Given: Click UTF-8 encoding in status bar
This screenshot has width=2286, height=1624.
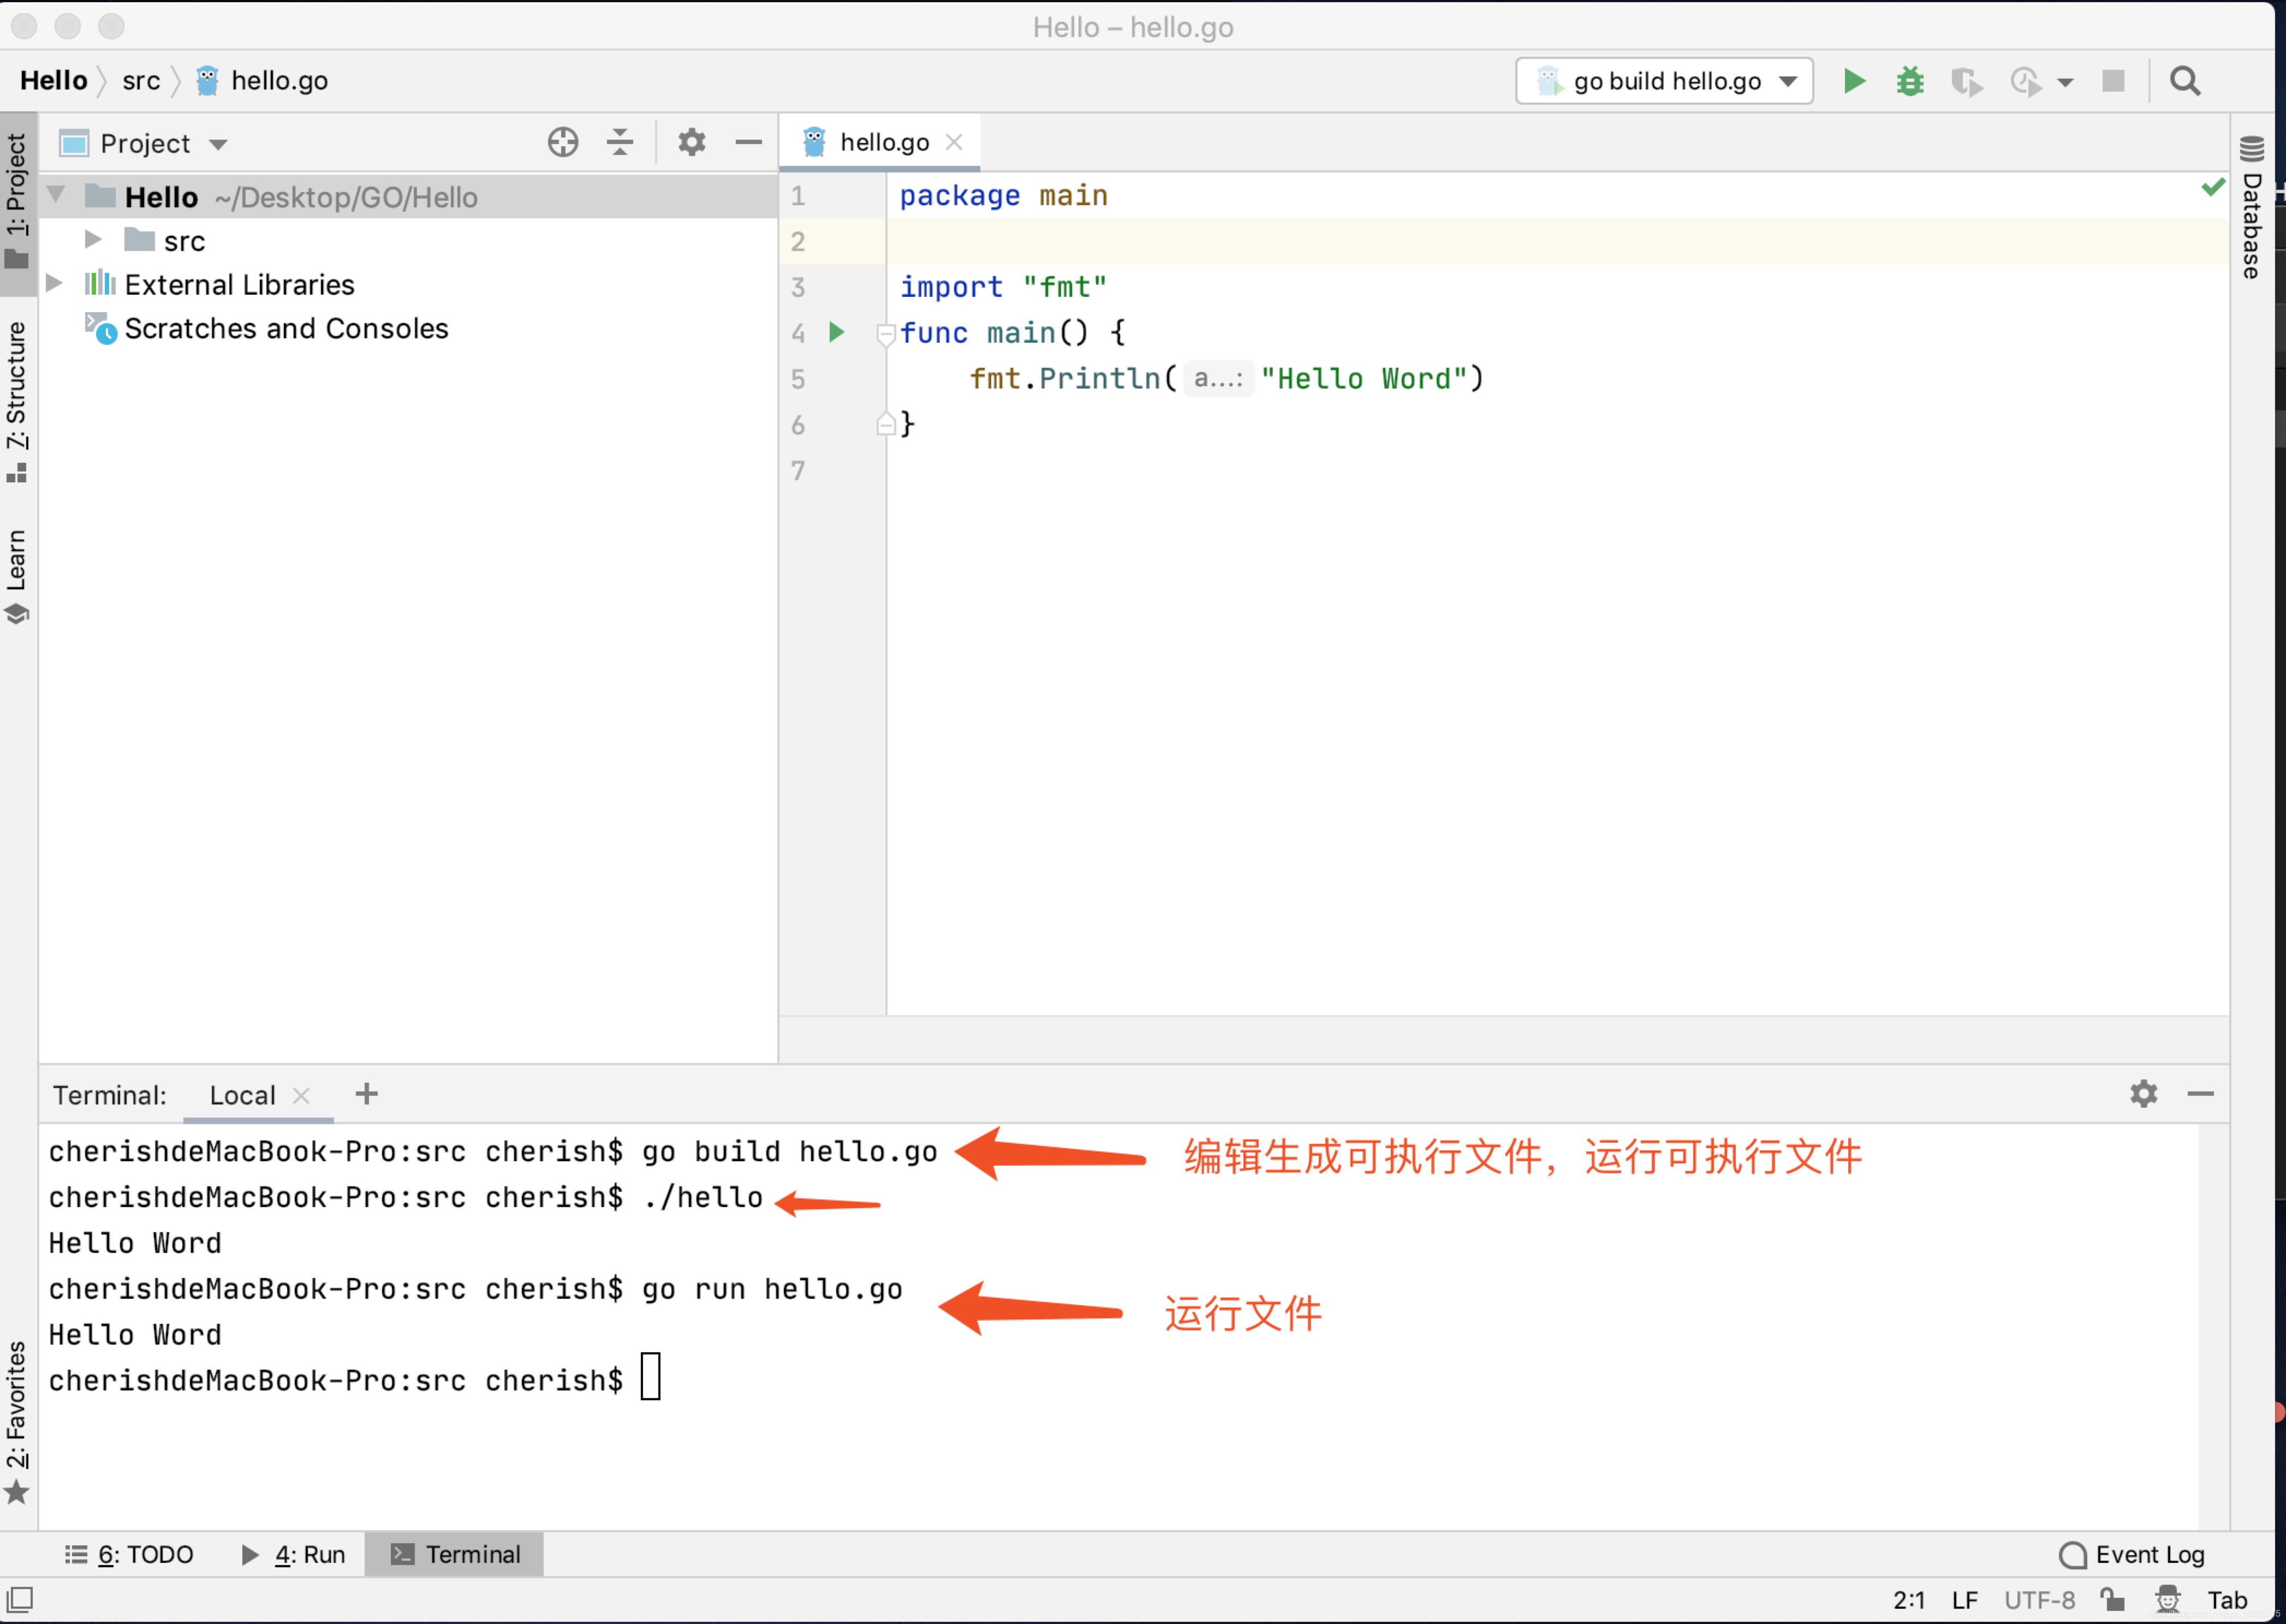Looking at the screenshot, I should click(2039, 1599).
